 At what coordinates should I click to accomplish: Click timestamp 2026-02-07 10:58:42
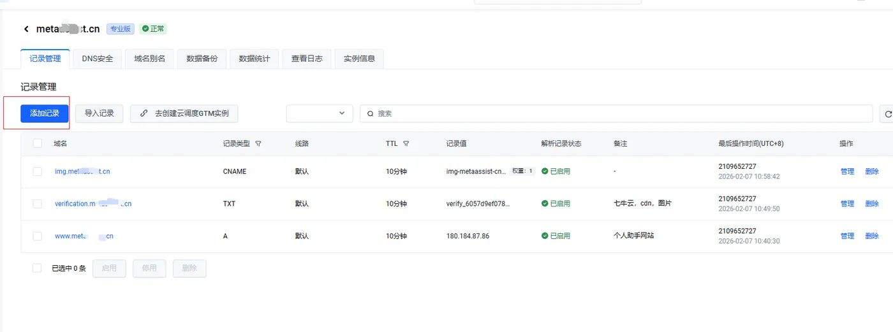tap(749, 177)
